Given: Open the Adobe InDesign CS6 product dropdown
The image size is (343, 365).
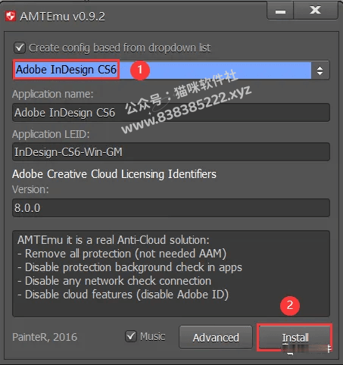Looking at the screenshot, I should coord(171,70).
